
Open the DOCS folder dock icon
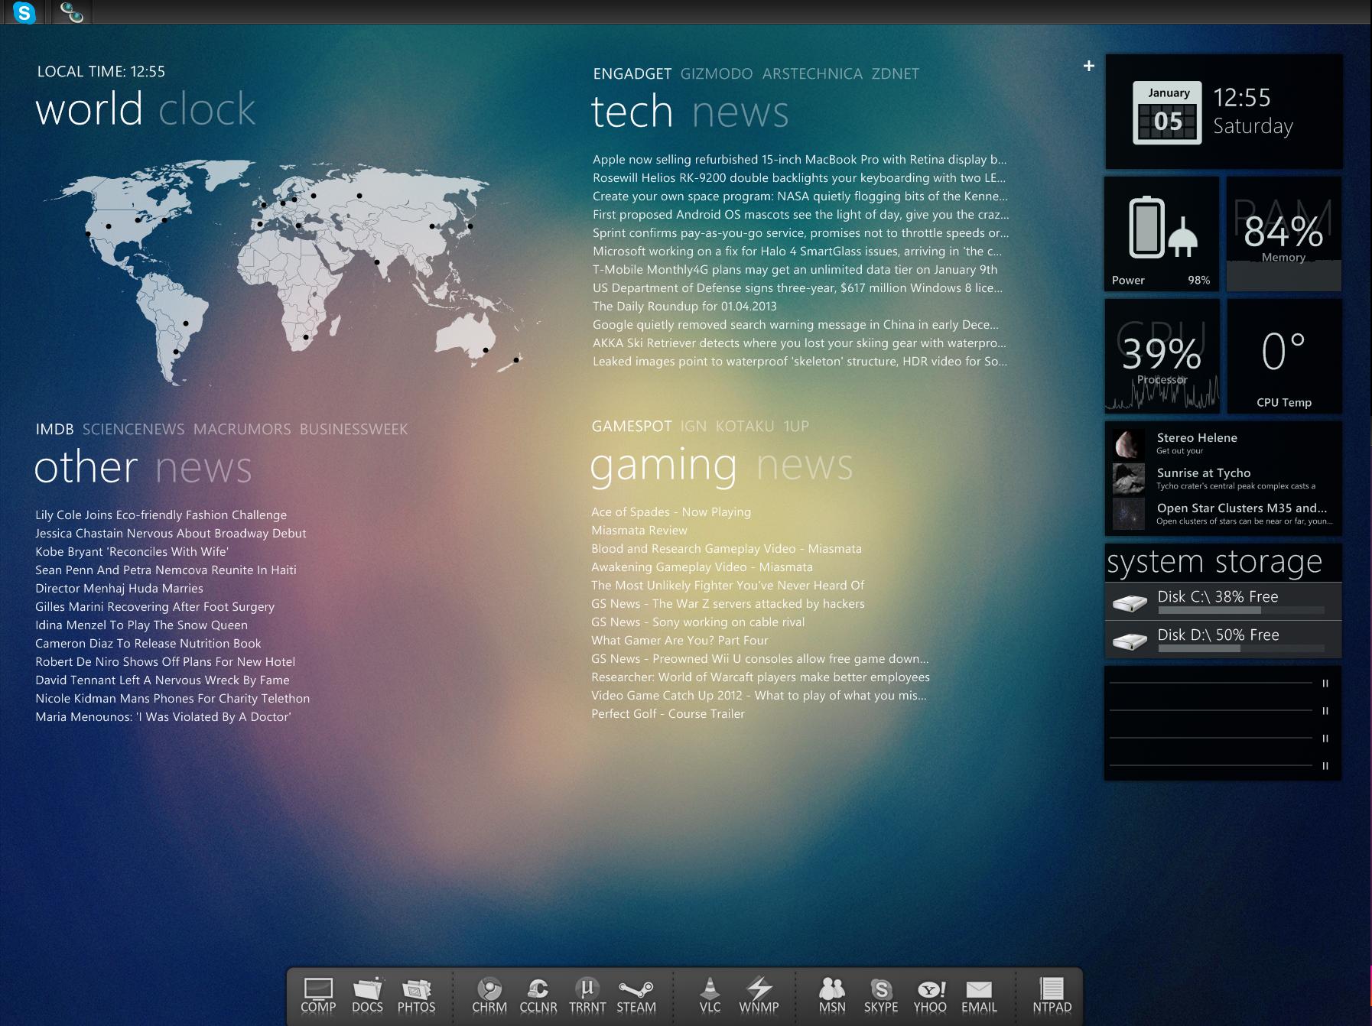click(x=367, y=995)
